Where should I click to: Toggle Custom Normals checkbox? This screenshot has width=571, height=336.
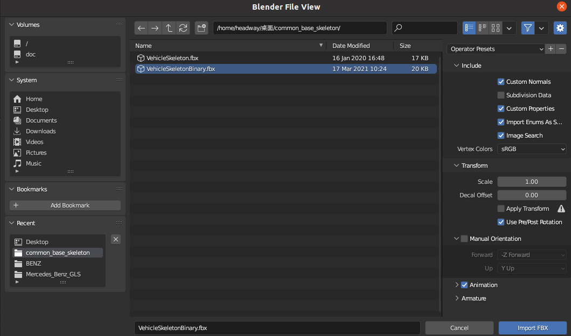[501, 82]
